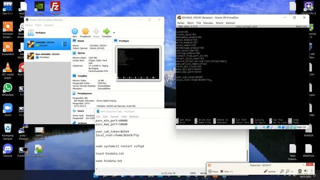Open the Mesin menu in the running VM window
The height and width of the screenshot is (180, 320).
[x=190, y=23]
